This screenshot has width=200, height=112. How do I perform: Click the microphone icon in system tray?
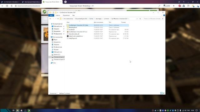pos(180,110)
